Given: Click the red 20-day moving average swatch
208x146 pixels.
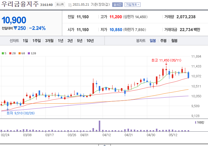Looking at the screenshot, I should pos(10,53).
